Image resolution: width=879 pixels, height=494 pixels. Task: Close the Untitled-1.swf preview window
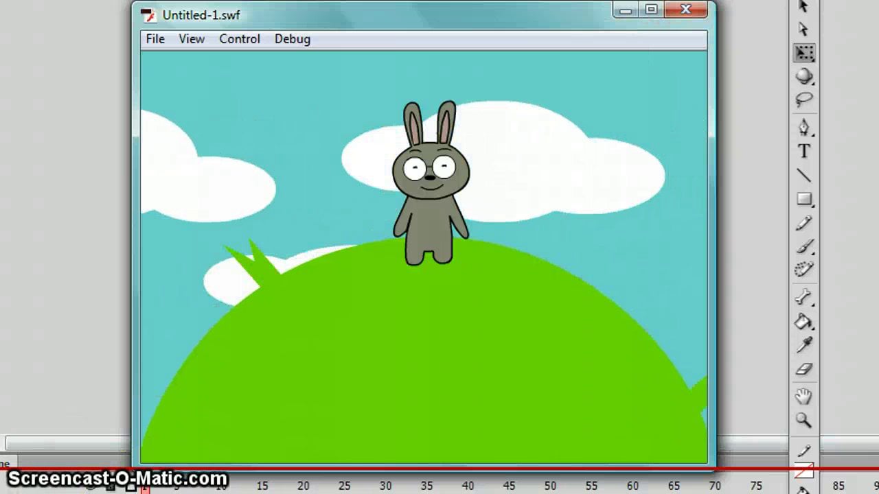[x=685, y=10]
